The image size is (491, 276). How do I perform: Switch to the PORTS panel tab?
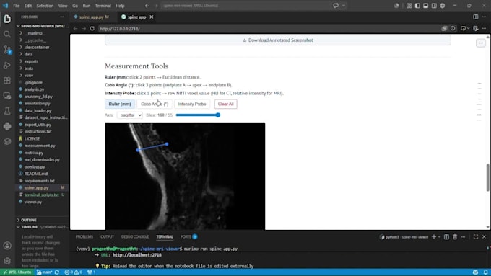[188, 237]
